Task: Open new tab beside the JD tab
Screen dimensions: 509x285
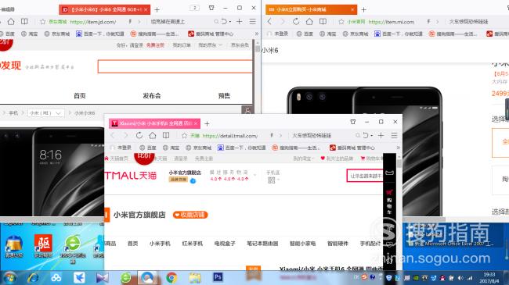Action: (157, 9)
